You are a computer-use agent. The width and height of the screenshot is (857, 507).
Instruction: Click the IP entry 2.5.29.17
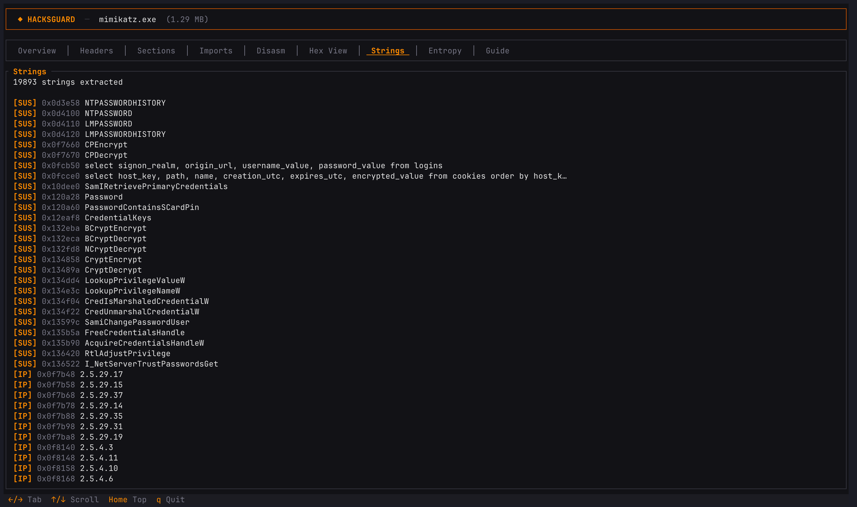click(68, 375)
